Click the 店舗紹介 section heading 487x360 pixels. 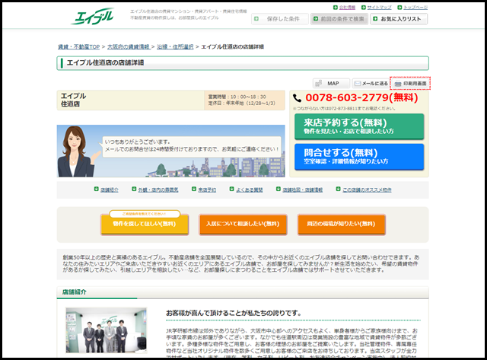point(75,292)
